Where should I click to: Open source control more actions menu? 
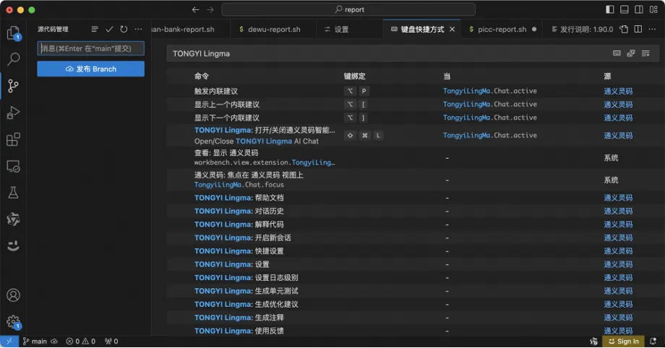pyautogui.click(x=138, y=30)
